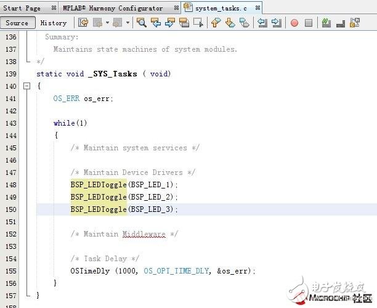
Task: Open the Forward navigation dropdown arrow
Action: 128,23
